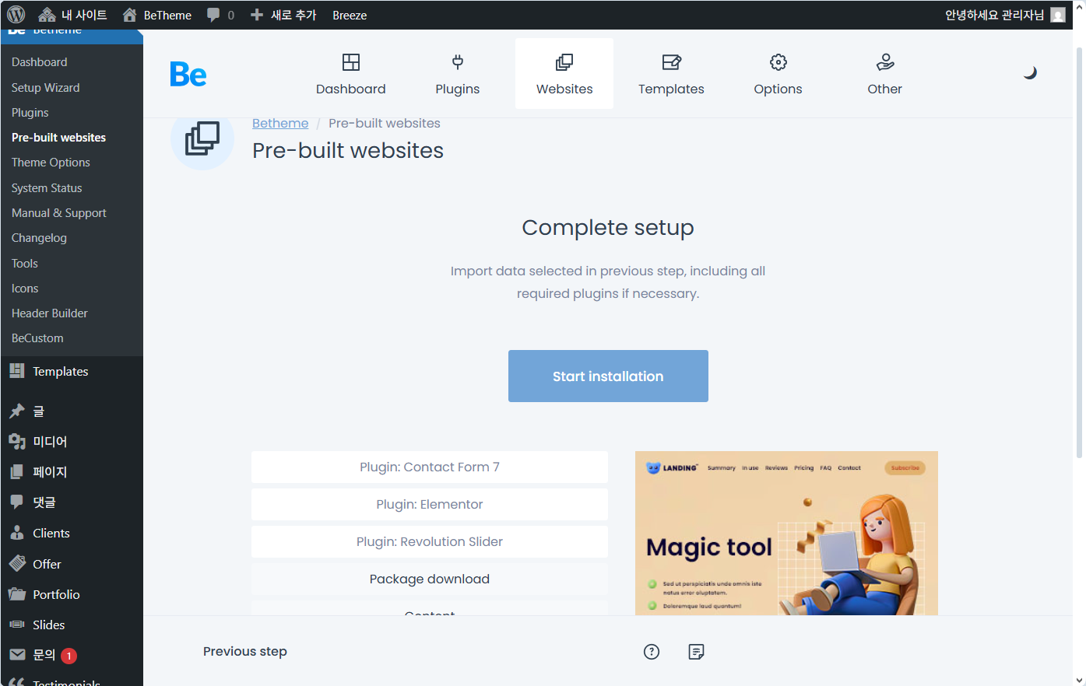Toggle dark mode moon icon
Screen dimensions: 1086x686
[1030, 72]
